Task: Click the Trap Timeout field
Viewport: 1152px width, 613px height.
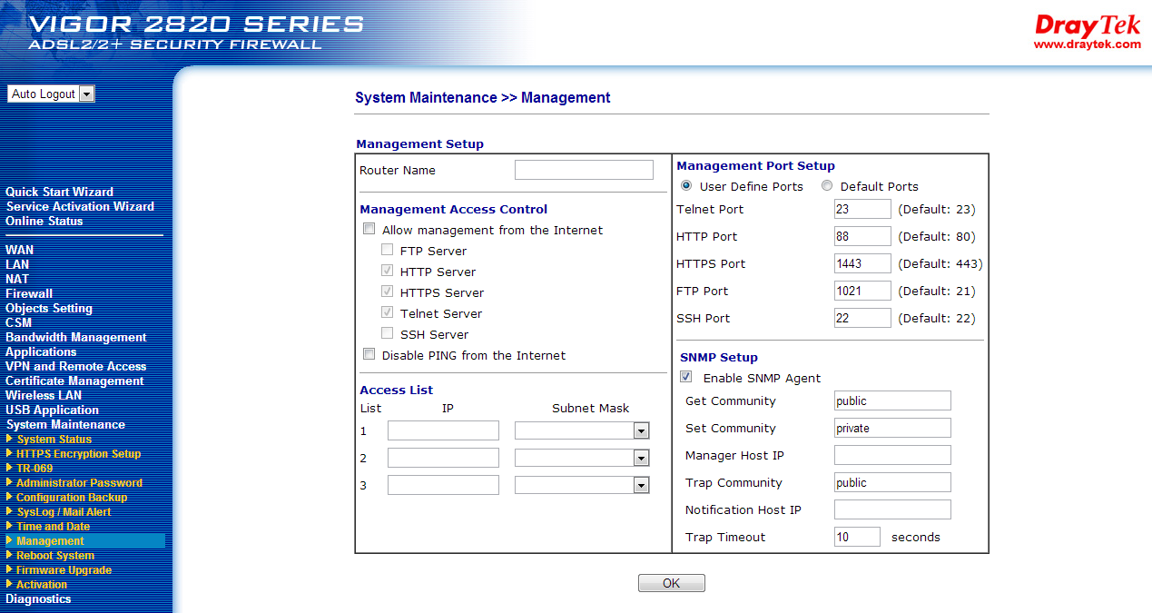Action: [x=857, y=537]
